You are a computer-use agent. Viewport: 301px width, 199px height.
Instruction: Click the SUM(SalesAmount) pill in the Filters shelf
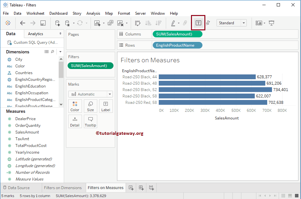(90, 65)
